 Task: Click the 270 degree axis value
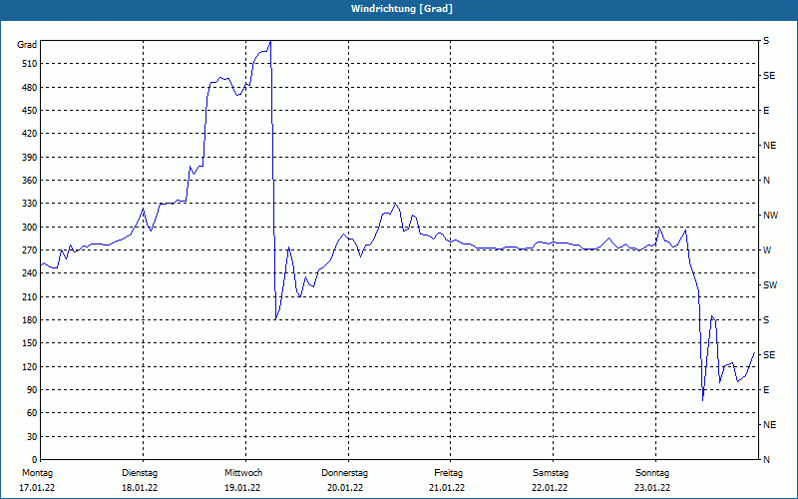click(30, 250)
